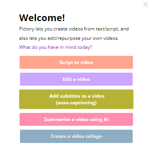
Task: Pick Add subtitles to a video (auto-captioning)
Action: pyautogui.click(x=76, y=99)
